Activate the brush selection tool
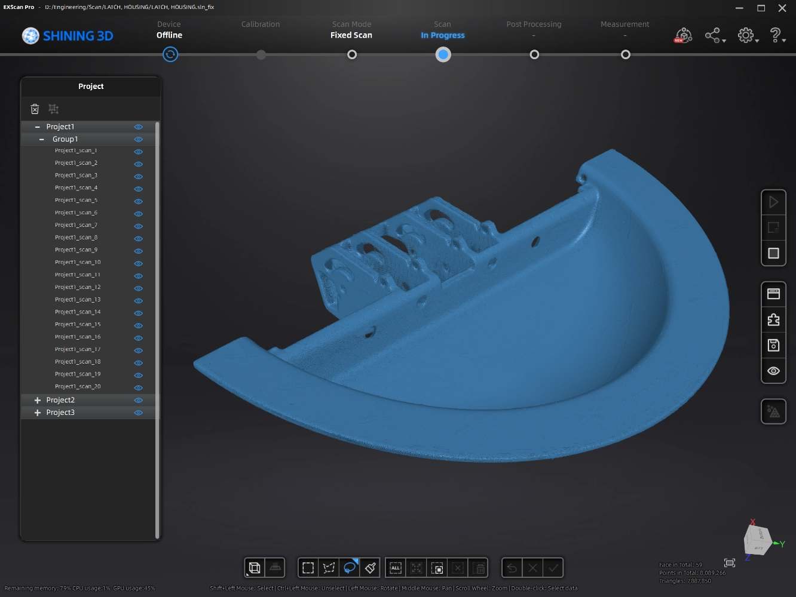This screenshot has height=597, width=796. (x=371, y=568)
